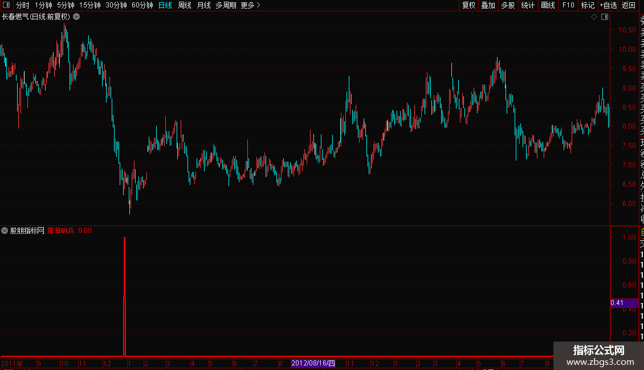Select the 日线 daily chart
Screen dimensions: 644x370
pyautogui.click(x=165, y=5)
